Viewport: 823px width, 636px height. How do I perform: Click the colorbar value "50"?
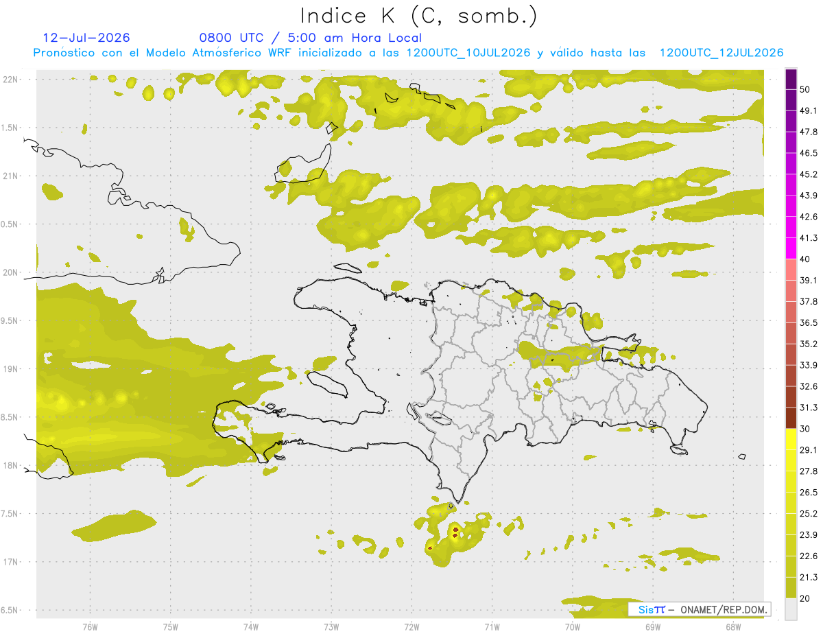tap(805, 89)
